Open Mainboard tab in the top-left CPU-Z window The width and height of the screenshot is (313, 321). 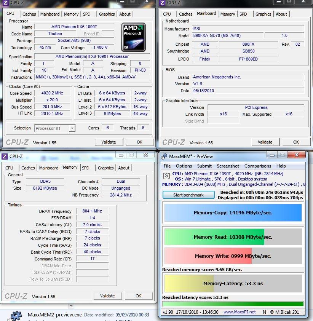point(50,14)
